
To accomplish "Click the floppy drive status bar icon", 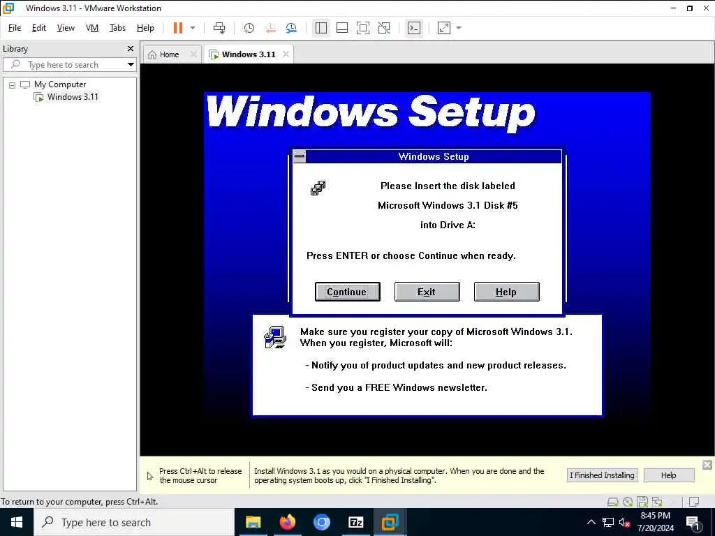I will tap(642, 502).
